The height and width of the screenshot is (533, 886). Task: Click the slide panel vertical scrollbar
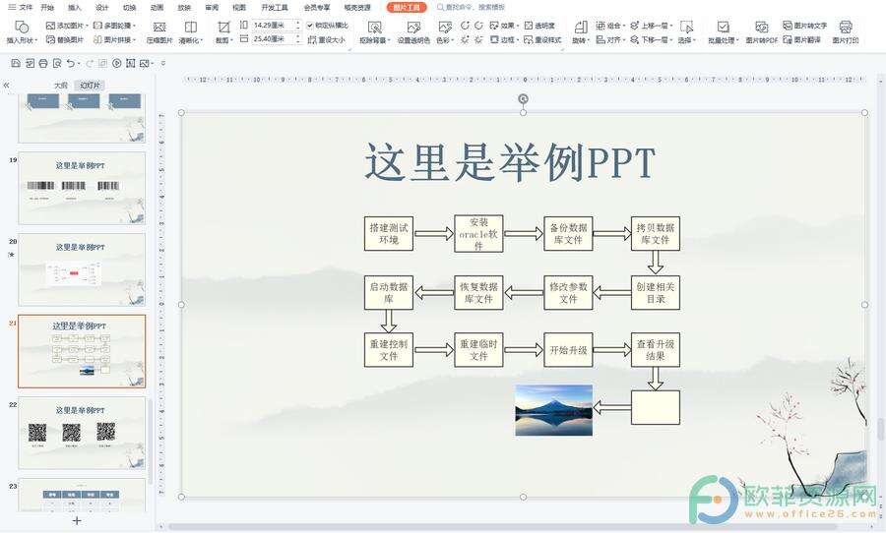(151, 441)
